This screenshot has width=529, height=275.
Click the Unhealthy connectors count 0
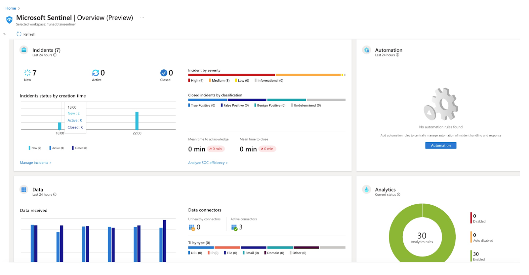(x=198, y=227)
